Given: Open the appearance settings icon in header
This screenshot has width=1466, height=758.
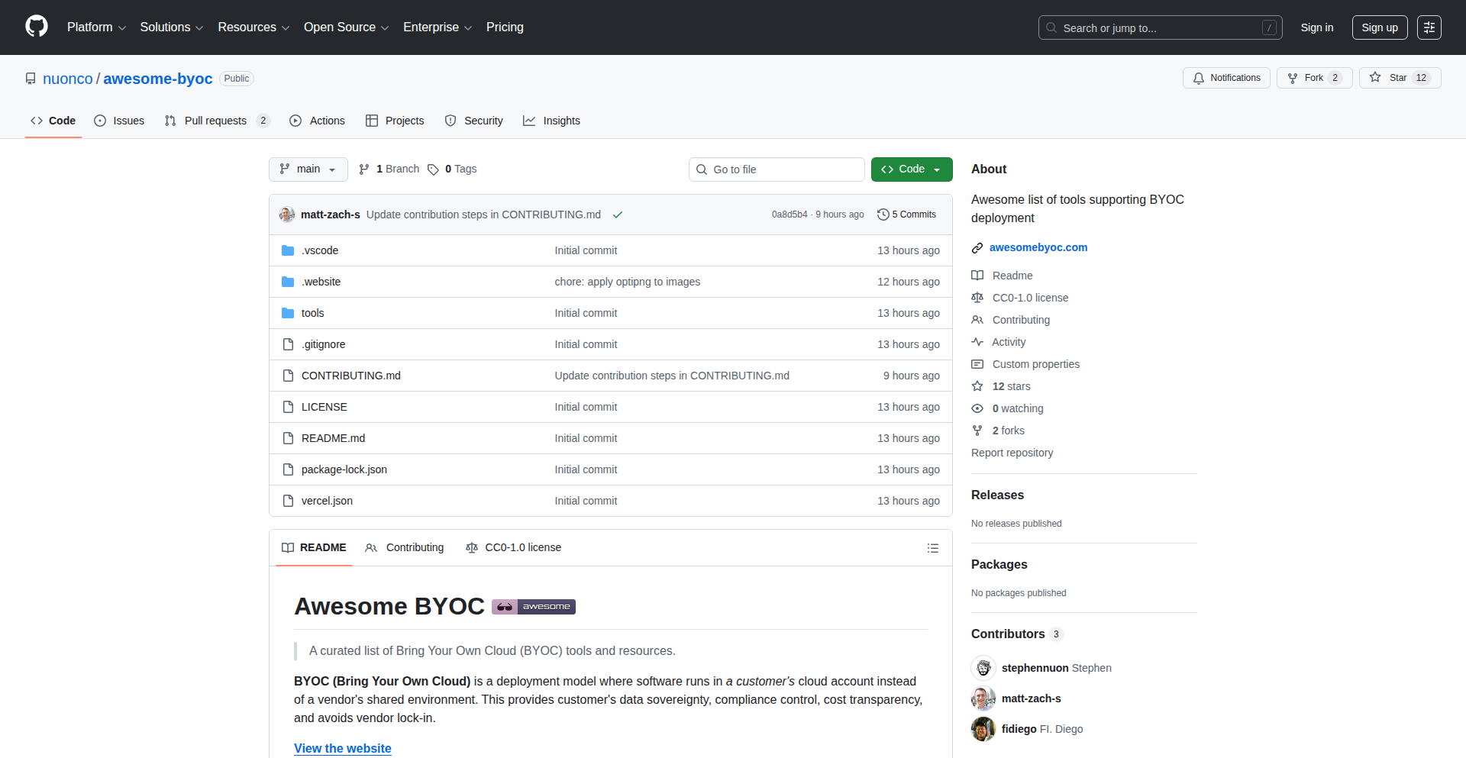Looking at the screenshot, I should (1429, 27).
